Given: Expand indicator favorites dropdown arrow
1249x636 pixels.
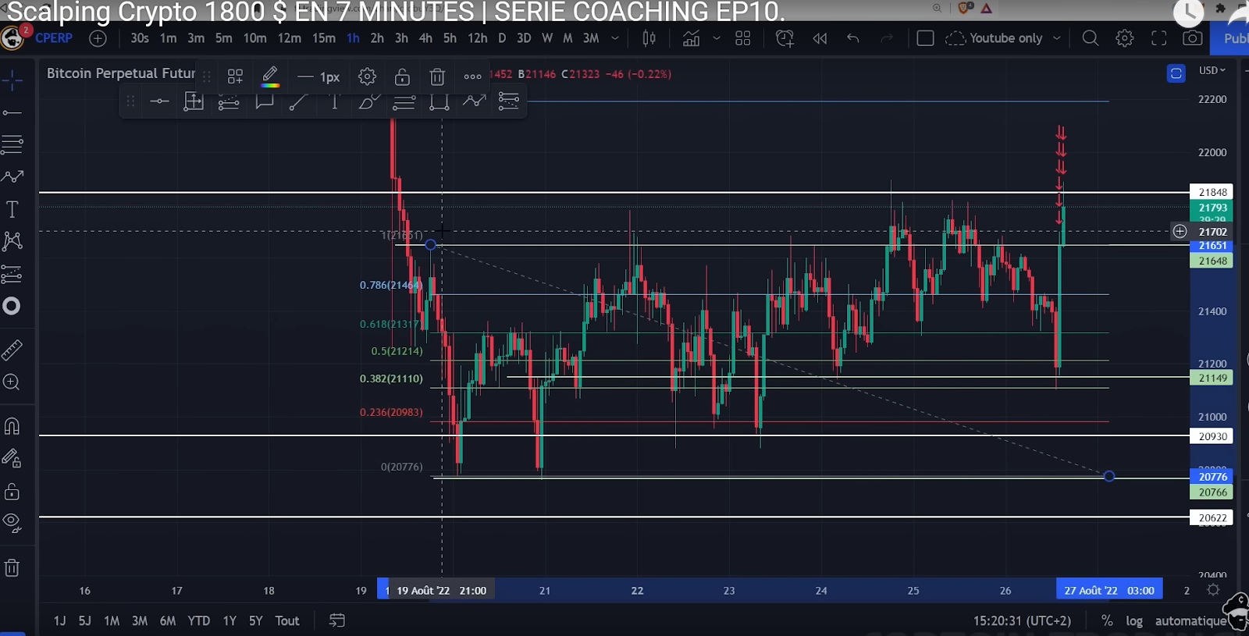Looking at the screenshot, I should [x=717, y=38].
